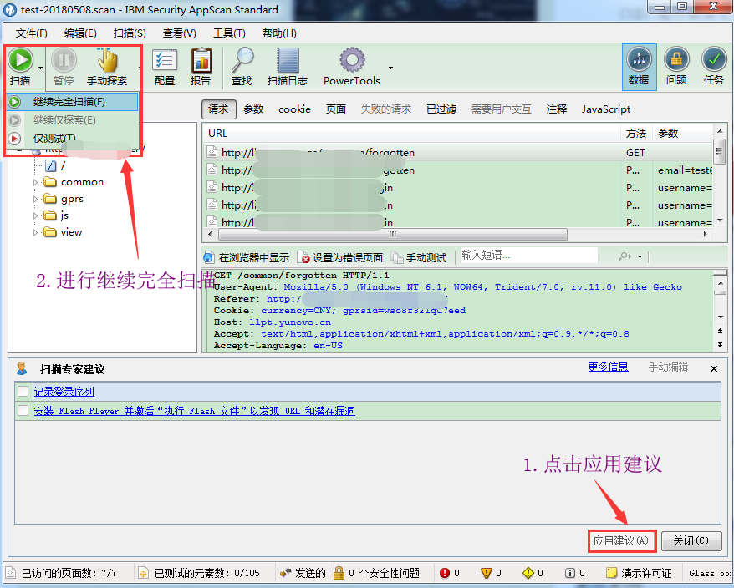Open the 帮助(H) menu
734x588 pixels.
[279, 33]
